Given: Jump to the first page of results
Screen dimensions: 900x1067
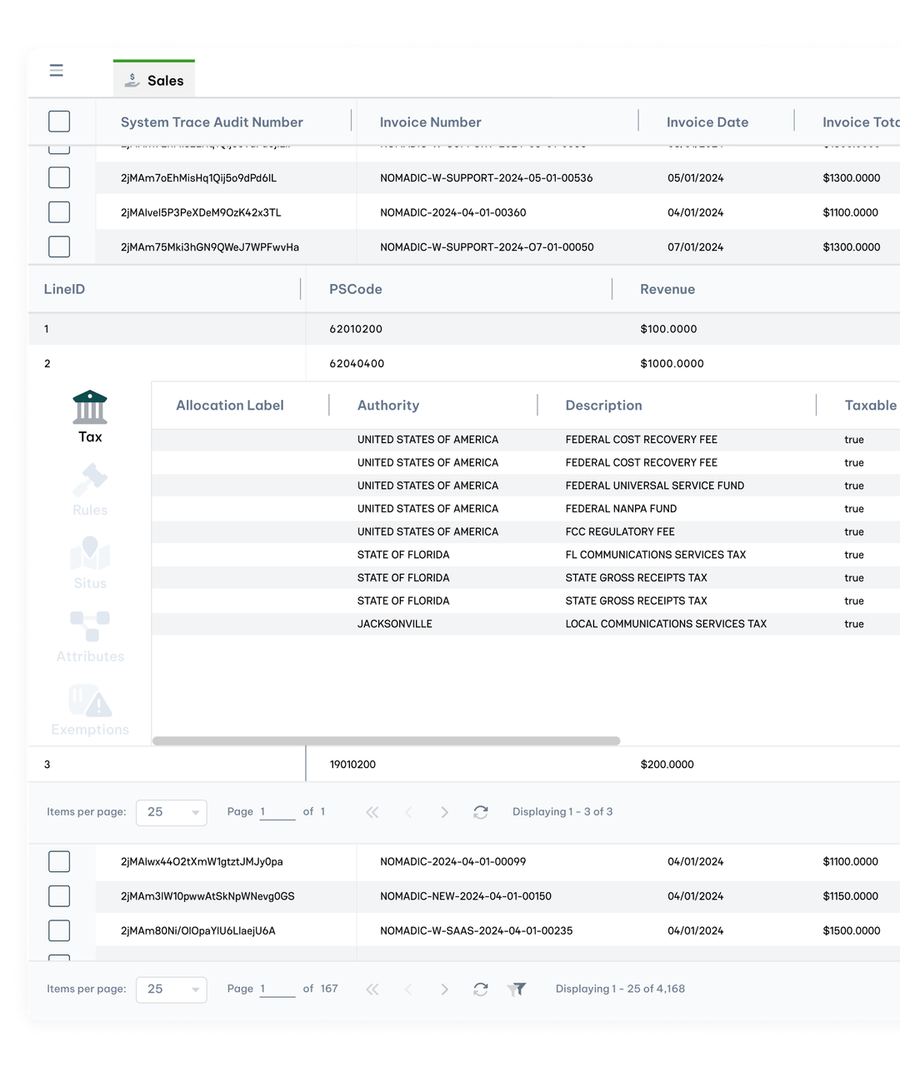Looking at the screenshot, I should pos(372,989).
